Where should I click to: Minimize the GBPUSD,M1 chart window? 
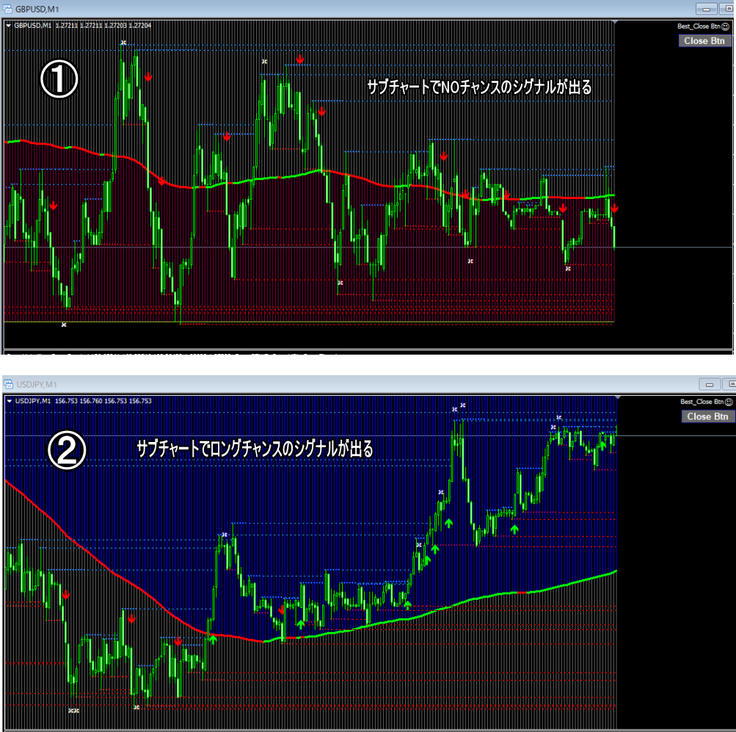708,8
